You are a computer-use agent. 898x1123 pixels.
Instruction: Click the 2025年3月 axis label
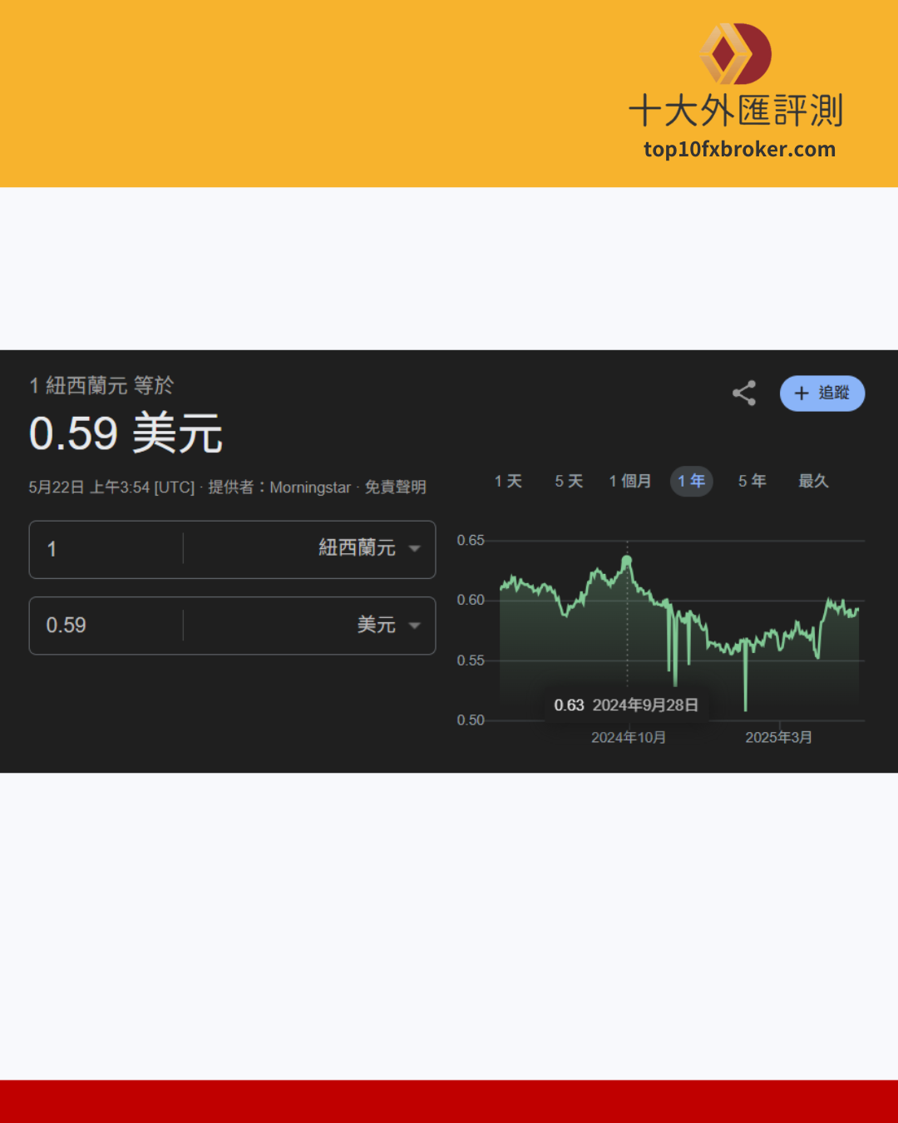tap(779, 738)
